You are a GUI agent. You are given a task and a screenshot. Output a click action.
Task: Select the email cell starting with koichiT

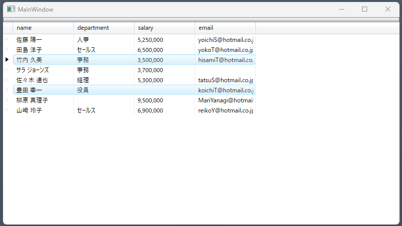tap(226, 90)
